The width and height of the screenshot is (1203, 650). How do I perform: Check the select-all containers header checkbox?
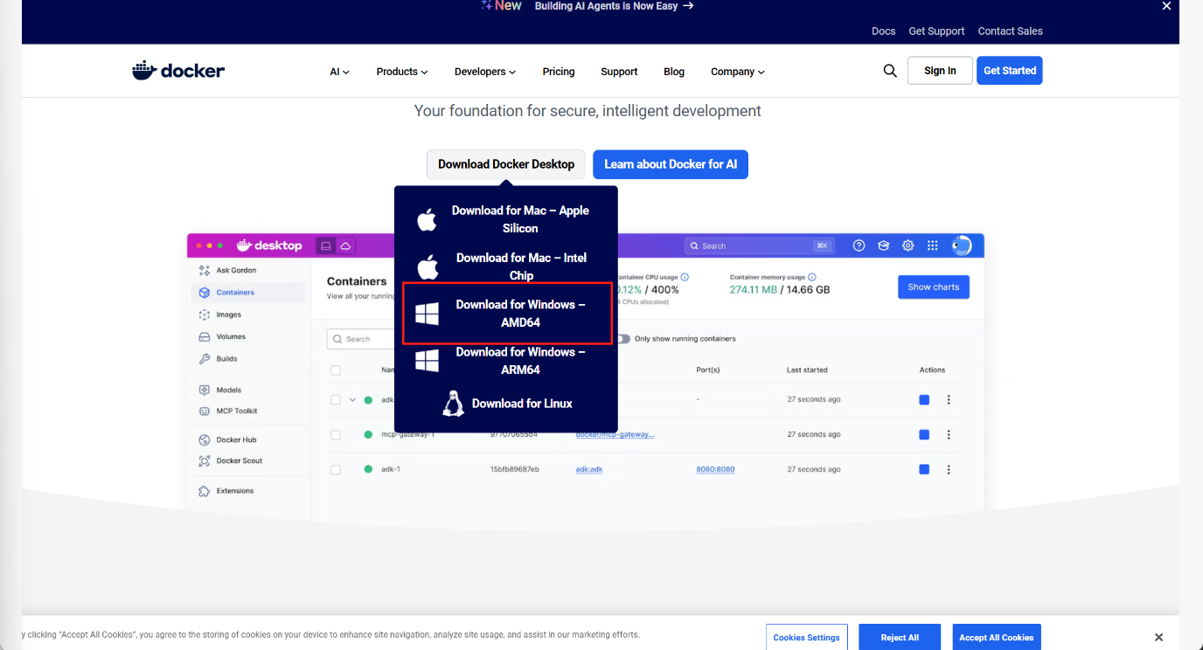point(336,370)
